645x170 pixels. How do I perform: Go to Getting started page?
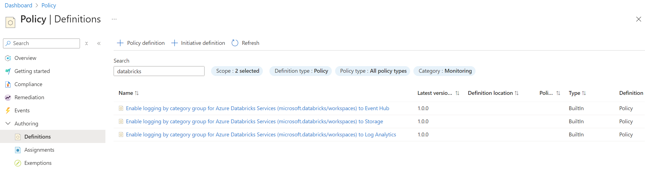pos(32,71)
